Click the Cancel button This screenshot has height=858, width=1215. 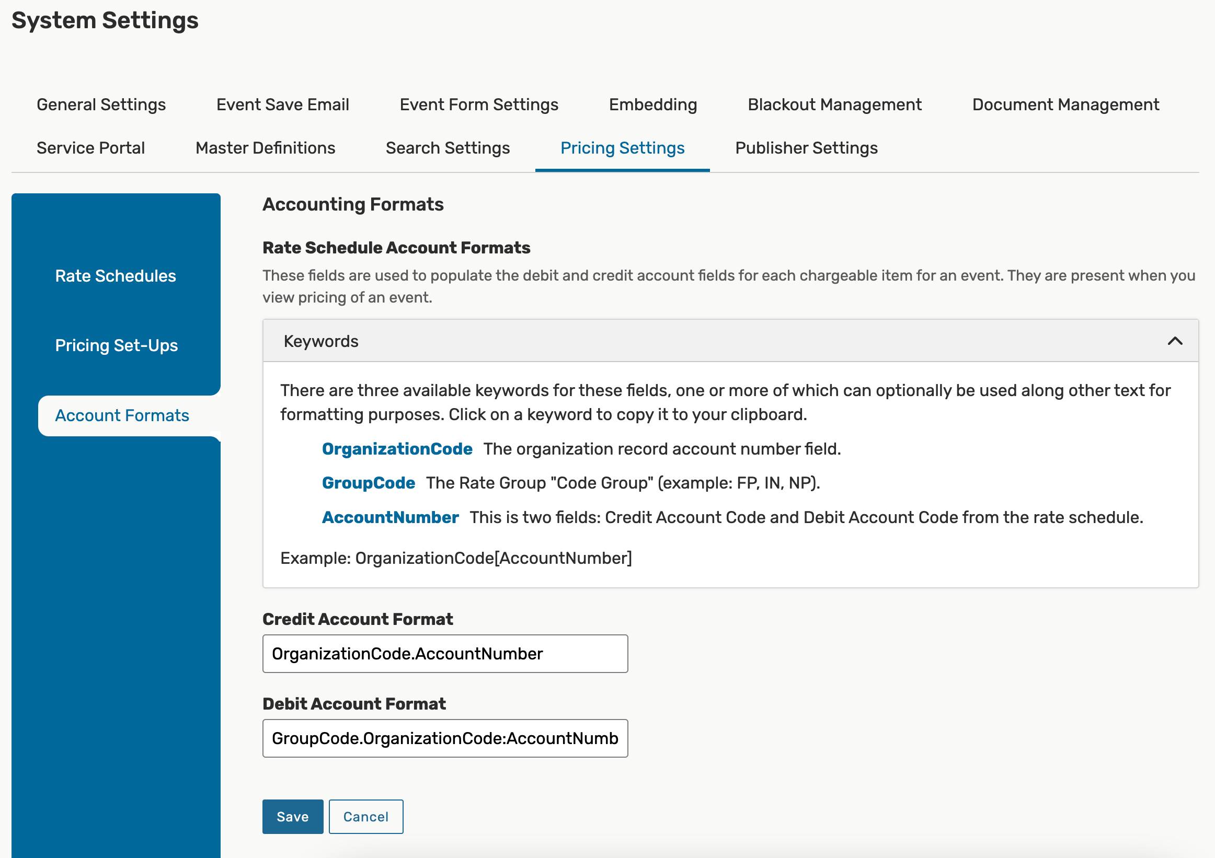(365, 816)
